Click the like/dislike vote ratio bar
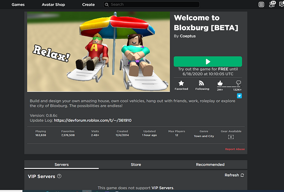284x192 pixels. coord(229,87)
